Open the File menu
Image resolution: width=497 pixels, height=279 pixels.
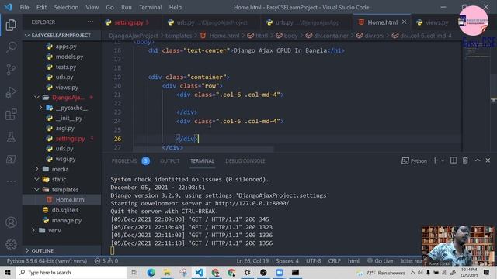point(24,7)
